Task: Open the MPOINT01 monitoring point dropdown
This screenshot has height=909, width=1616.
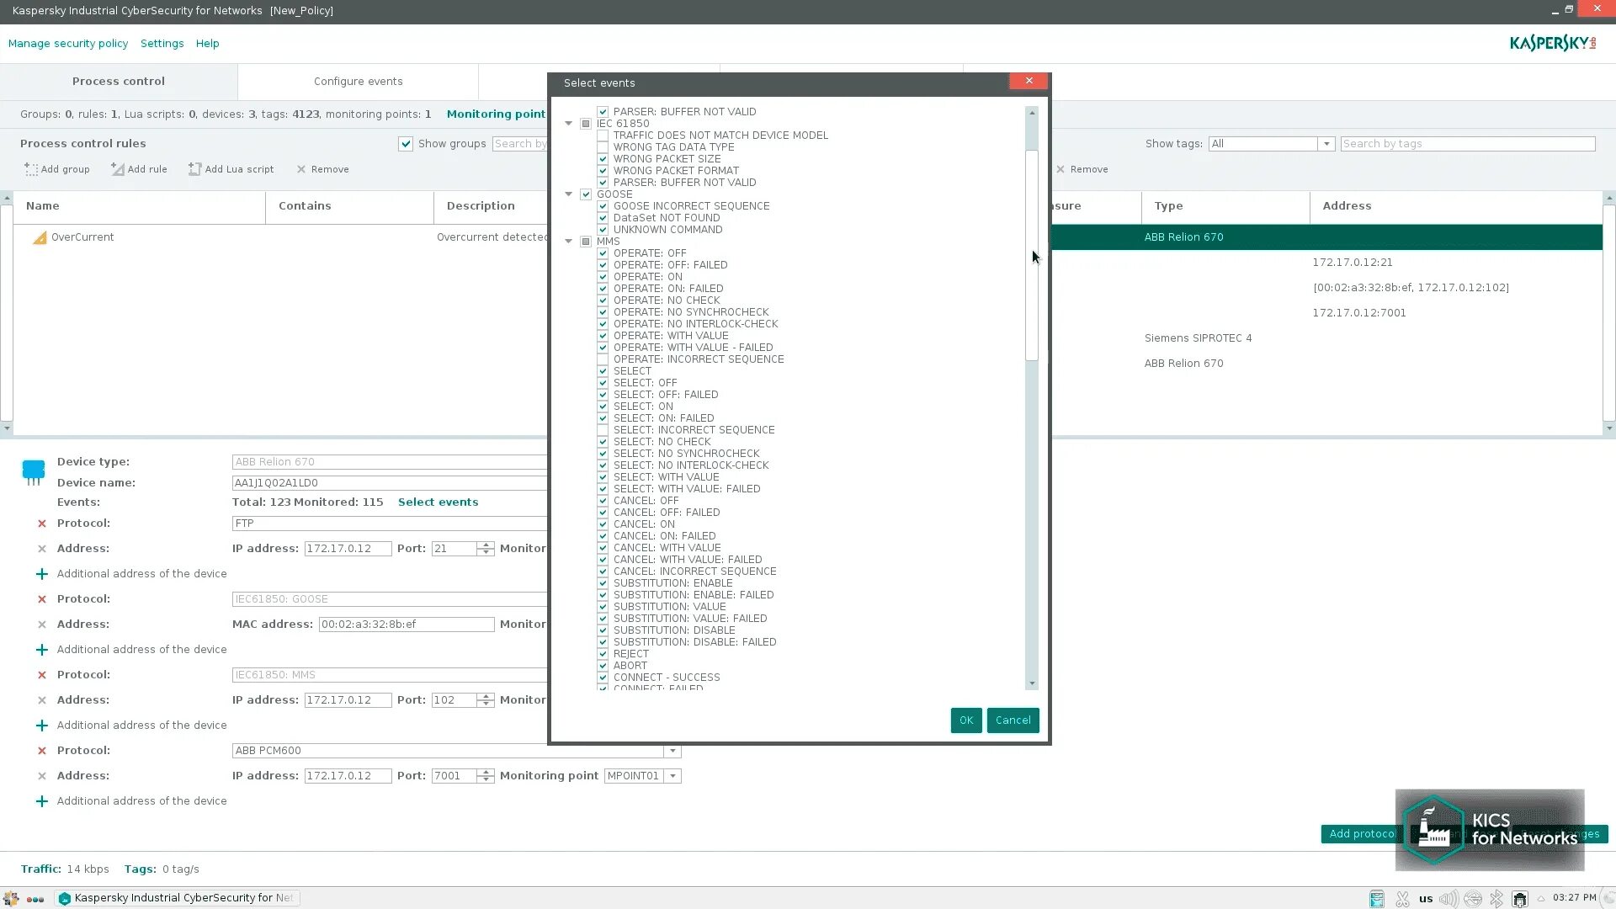Action: (672, 776)
